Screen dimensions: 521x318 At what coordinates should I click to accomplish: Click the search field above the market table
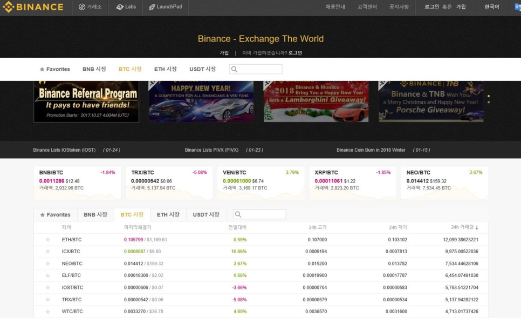259,214
